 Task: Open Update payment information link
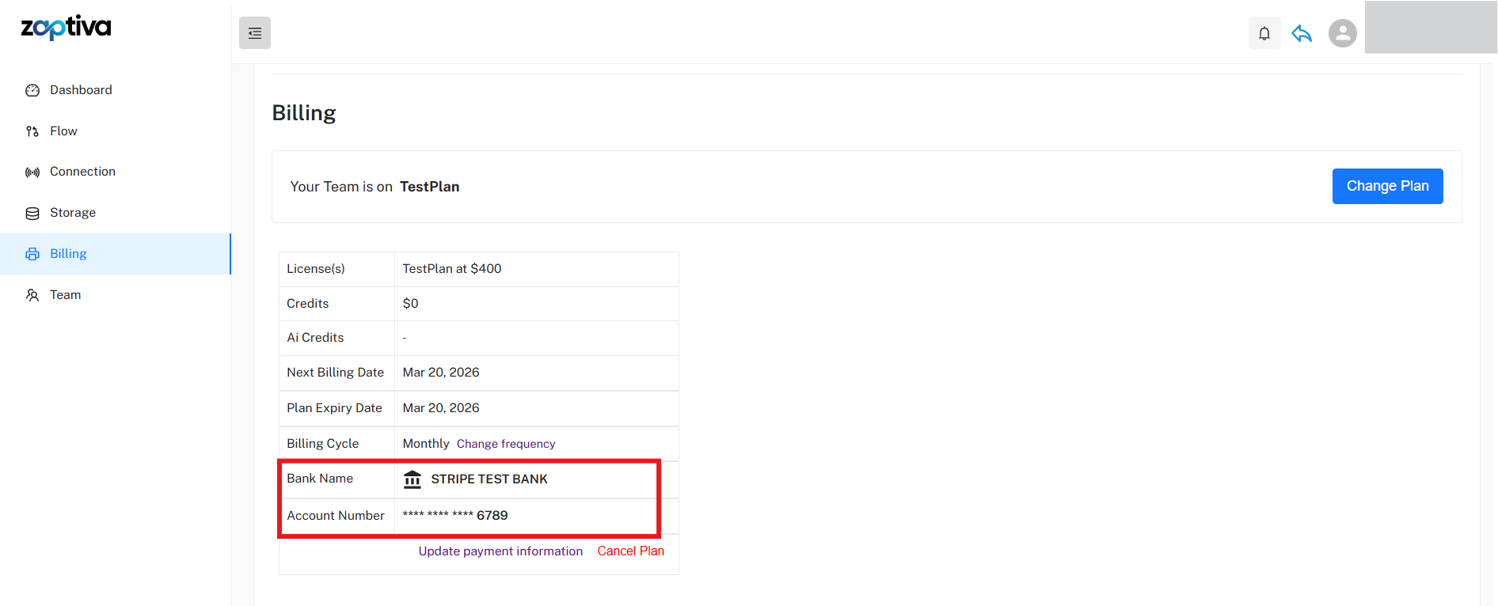[x=500, y=551]
